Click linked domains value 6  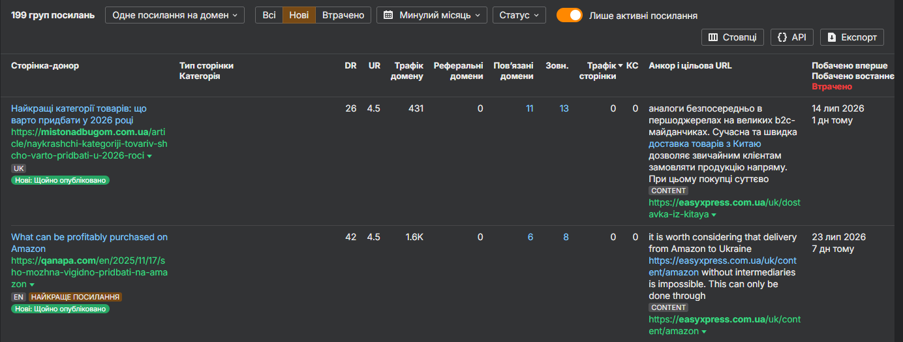[530, 237]
